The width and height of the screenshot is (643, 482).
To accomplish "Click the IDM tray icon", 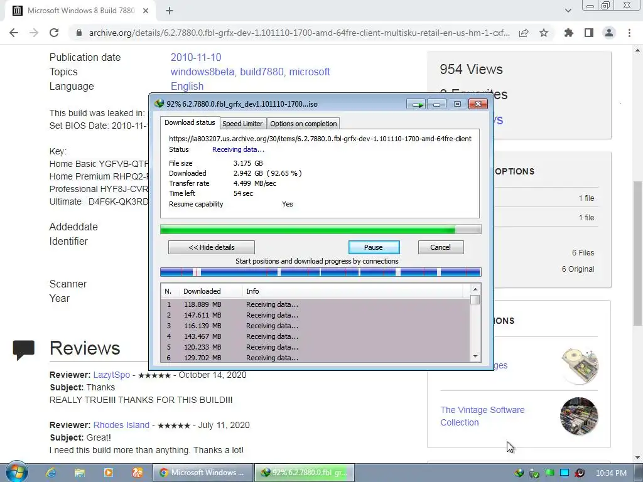I will pyautogui.click(x=519, y=473).
